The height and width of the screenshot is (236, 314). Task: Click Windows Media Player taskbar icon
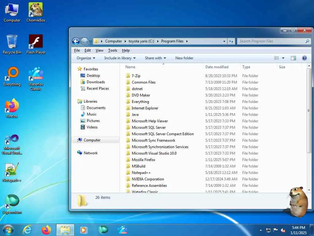click(83, 230)
